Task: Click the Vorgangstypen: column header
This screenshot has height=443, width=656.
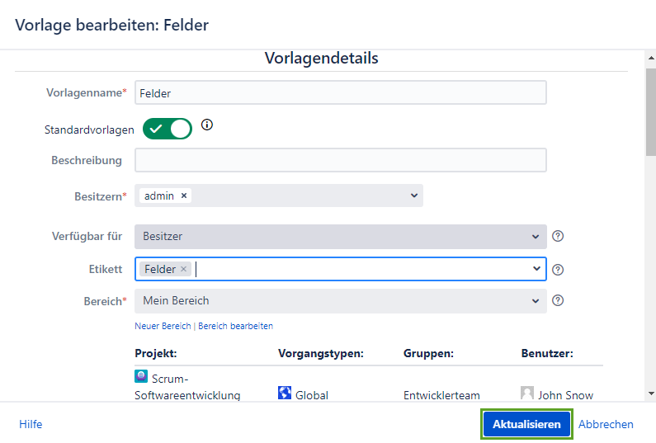Action: (321, 353)
